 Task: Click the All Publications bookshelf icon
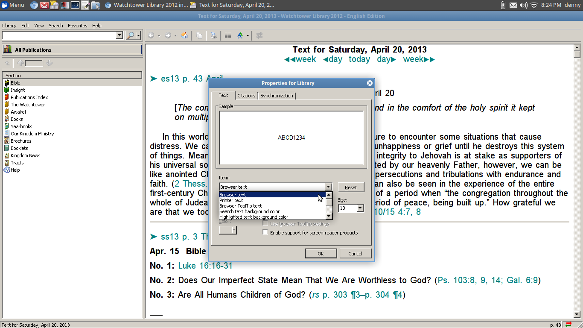(x=8, y=50)
